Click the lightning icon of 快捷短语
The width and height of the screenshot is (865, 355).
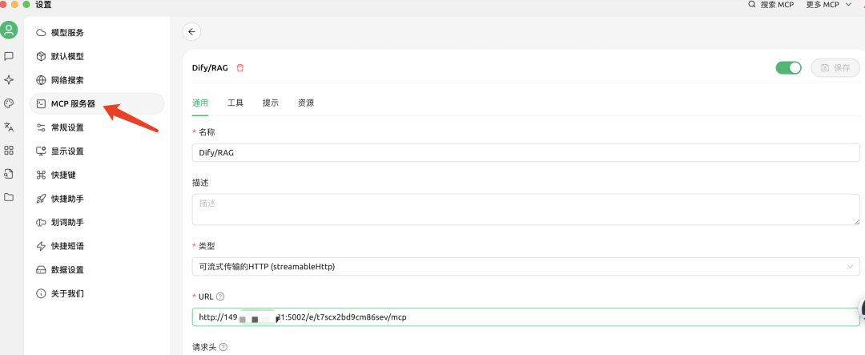(x=41, y=246)
